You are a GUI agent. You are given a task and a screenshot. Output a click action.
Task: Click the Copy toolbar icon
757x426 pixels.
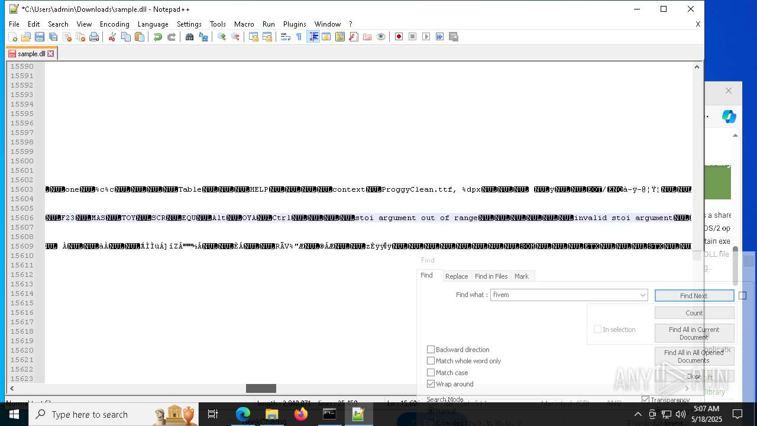pos(125,37)
